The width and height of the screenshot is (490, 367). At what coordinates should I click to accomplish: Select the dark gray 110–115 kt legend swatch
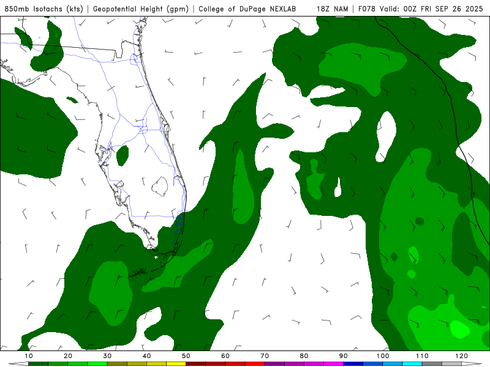(x=432, y=364)
